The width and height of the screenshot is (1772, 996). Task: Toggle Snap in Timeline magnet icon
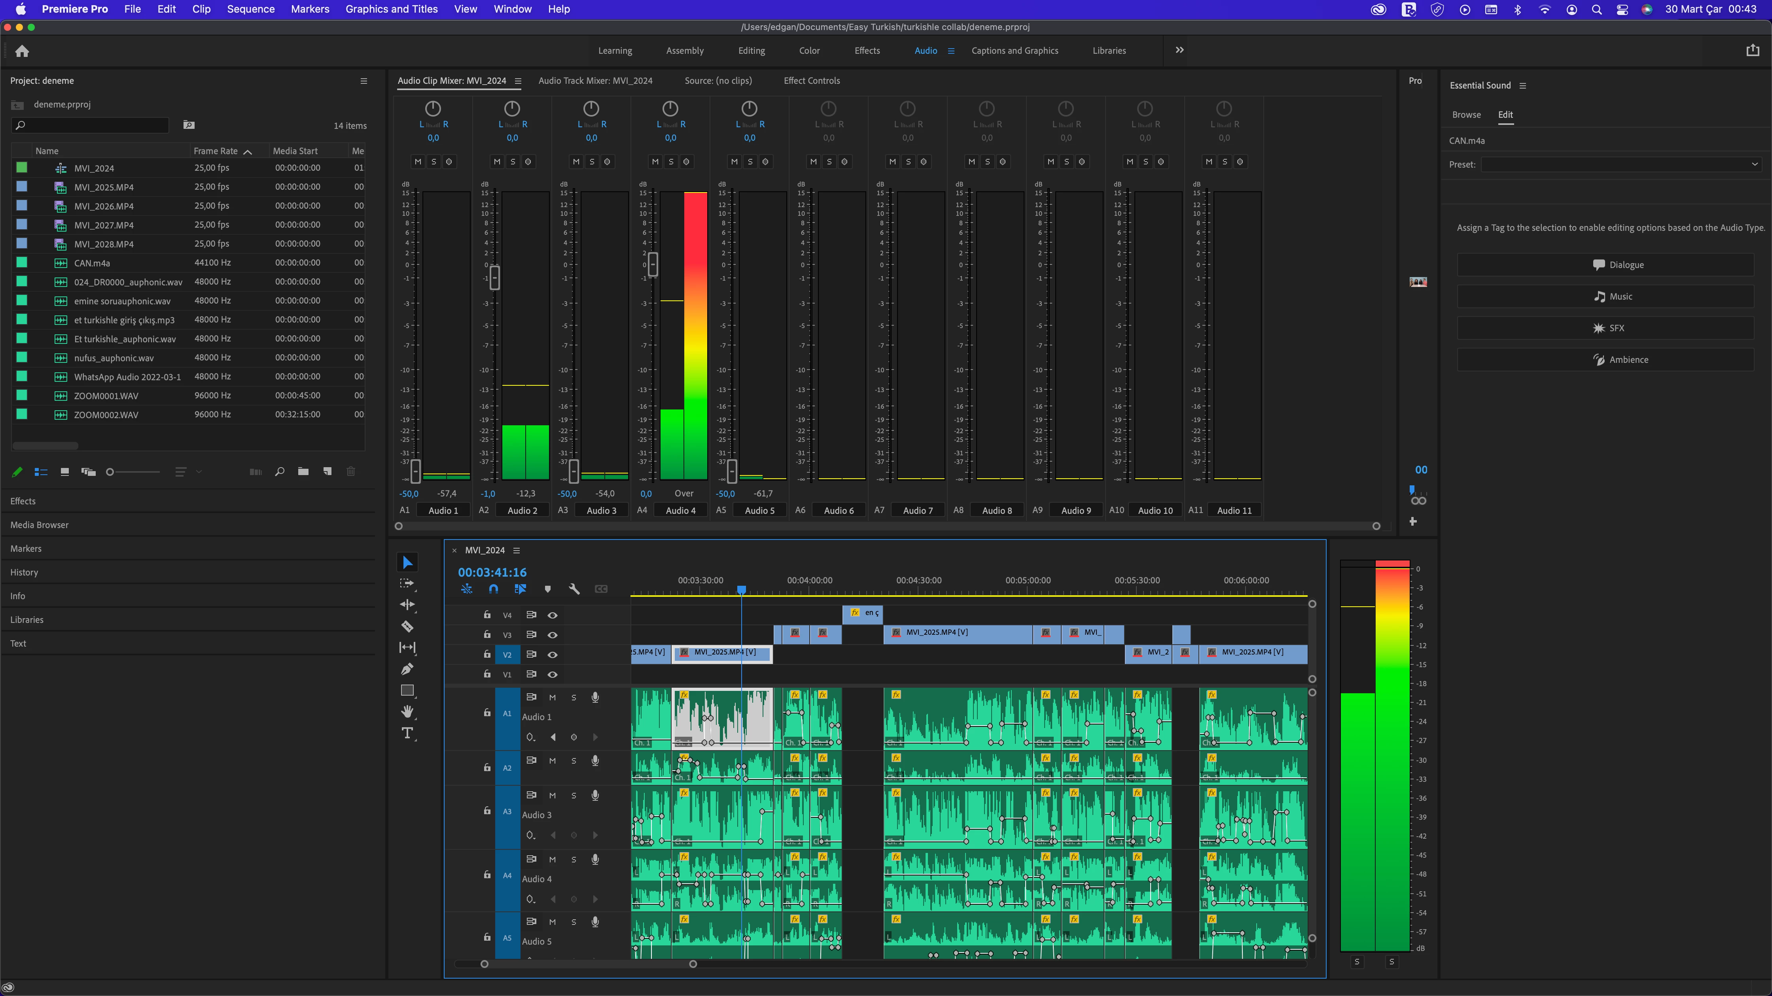[493, 589]
